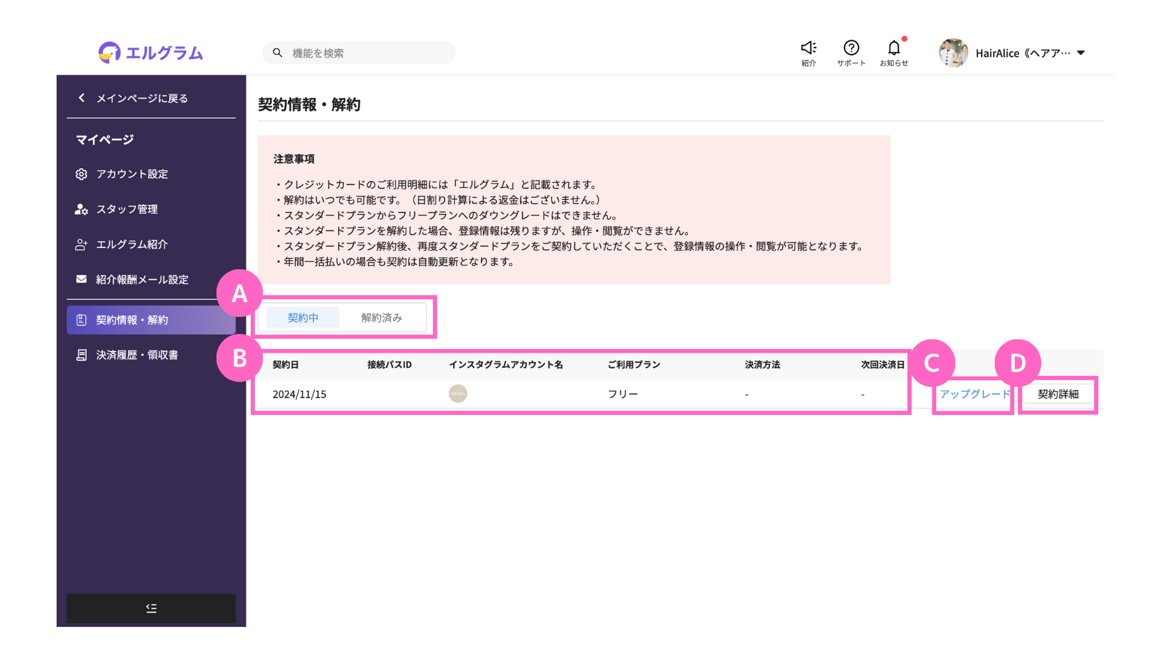
Task: Select 契約情報・解約 in sidebar
Action: (151, 320)
